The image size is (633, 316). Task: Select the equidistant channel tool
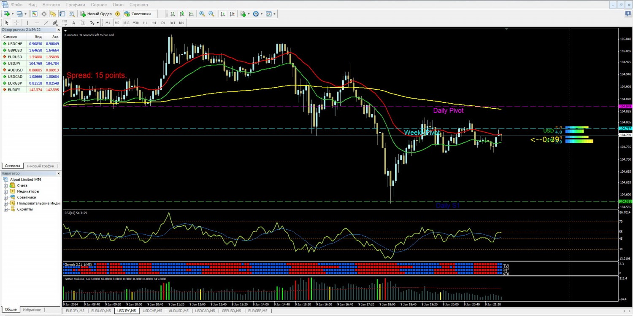click(55, 23)
